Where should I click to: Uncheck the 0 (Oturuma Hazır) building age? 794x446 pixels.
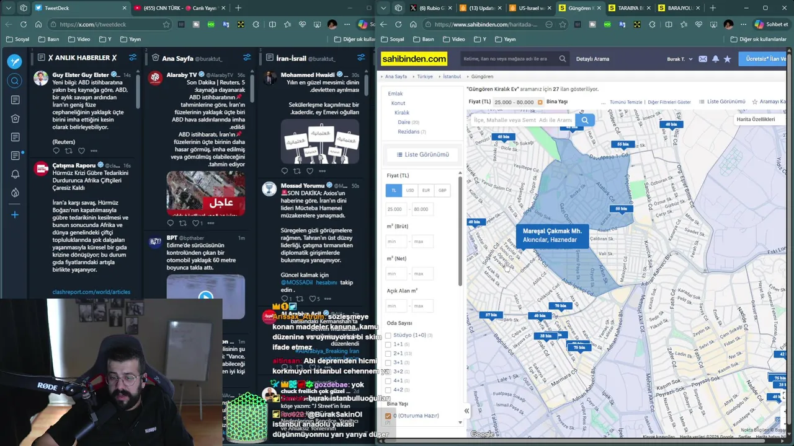(388, 416)
